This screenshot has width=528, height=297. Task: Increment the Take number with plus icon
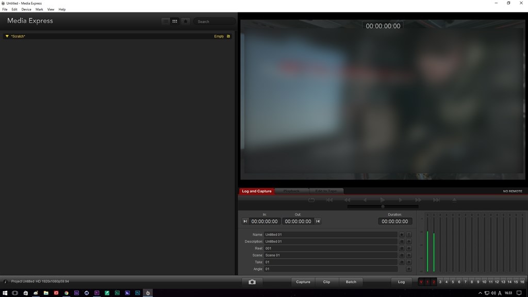point(409,262)
